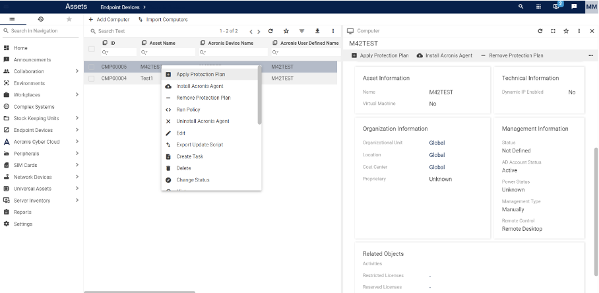This screenshot has height=293, width=599.
Task: Click Apply Protection Plan in detail toolbar
Action: pos(380,56)
